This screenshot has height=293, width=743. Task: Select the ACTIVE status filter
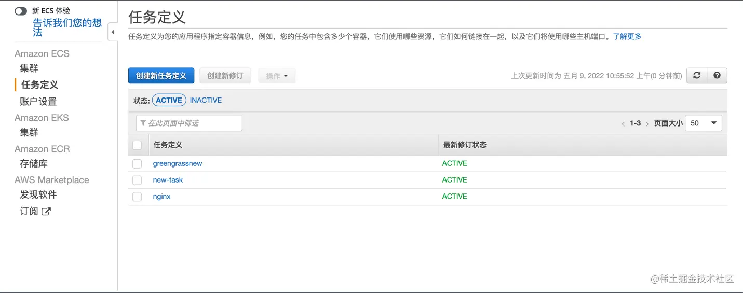[169, 100]
